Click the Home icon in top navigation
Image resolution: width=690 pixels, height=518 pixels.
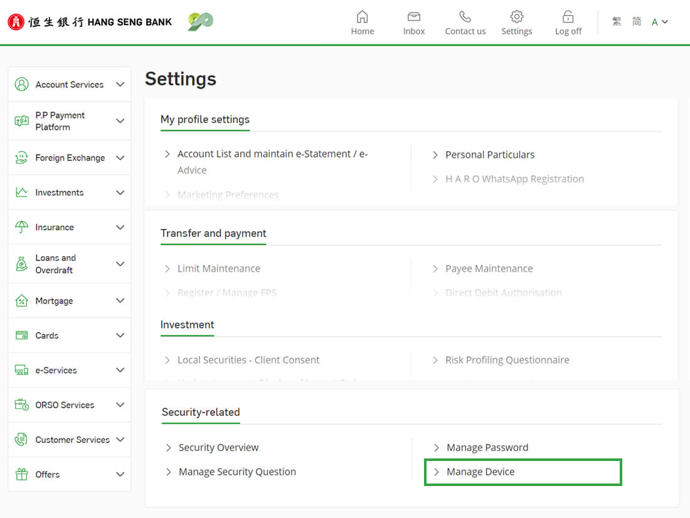click(362, 17)
